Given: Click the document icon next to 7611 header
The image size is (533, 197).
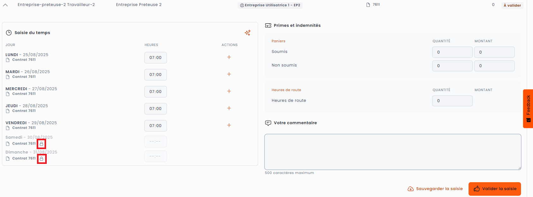Looking at the screenshot, I should coord(368,5).
